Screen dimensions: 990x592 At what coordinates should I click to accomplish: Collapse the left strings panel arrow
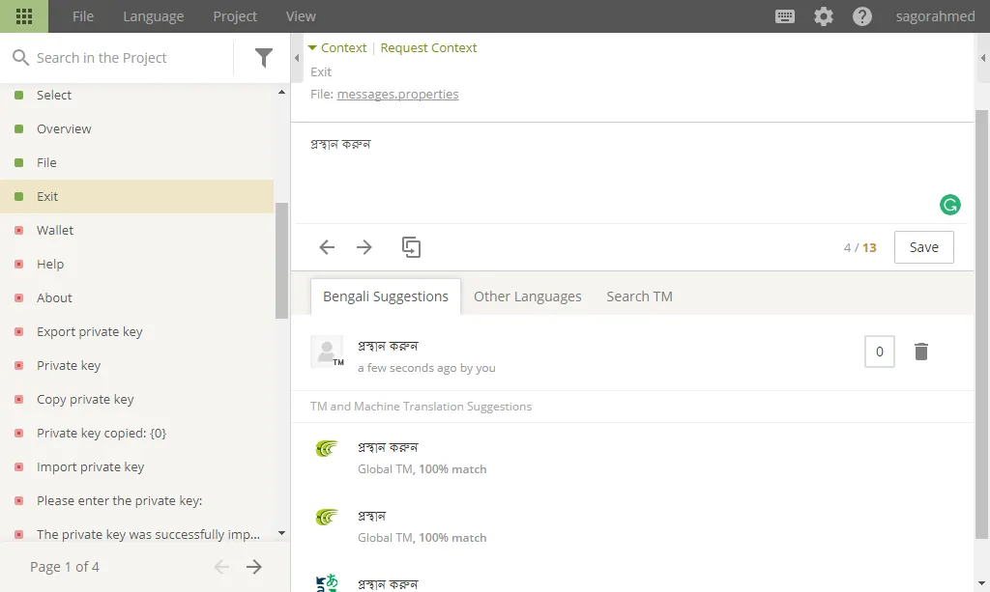pyautogui.click(x=297, y=58)
